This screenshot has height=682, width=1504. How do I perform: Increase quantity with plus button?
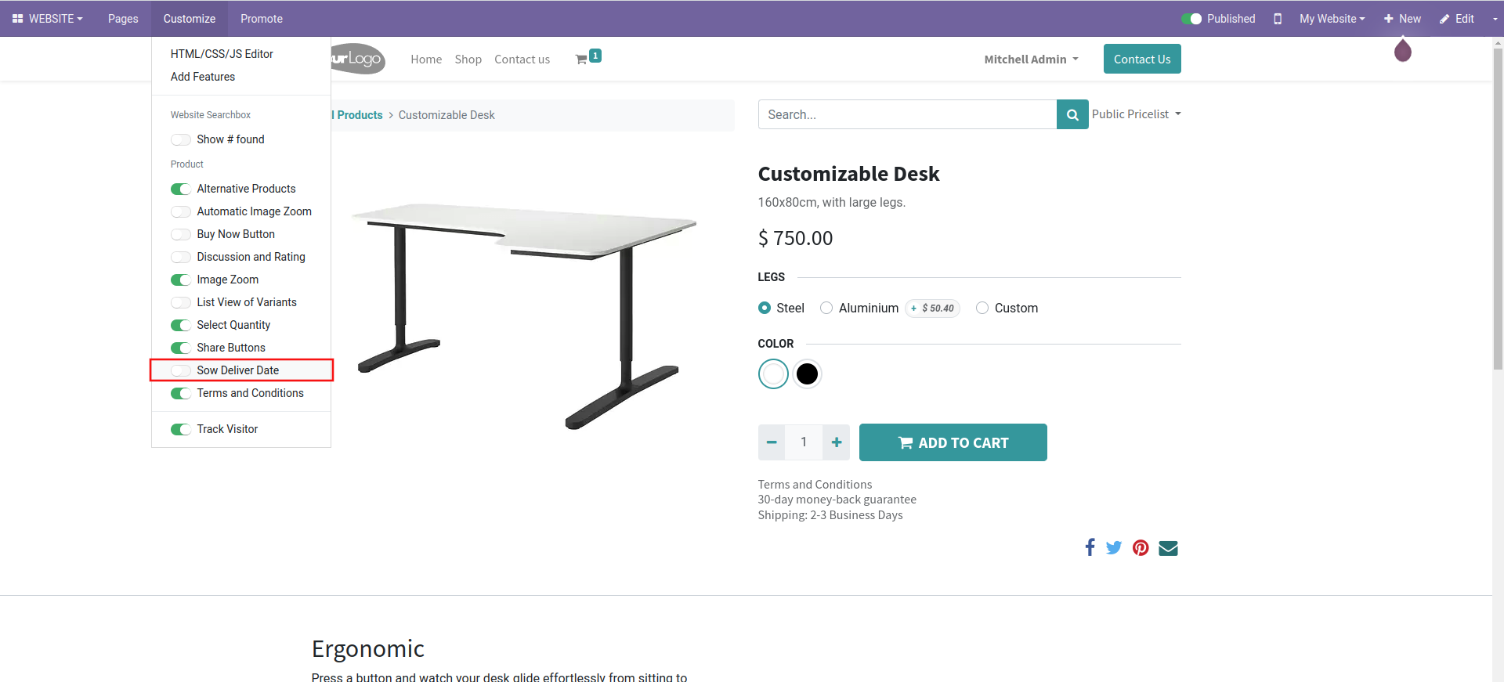[x=837, y=442]
